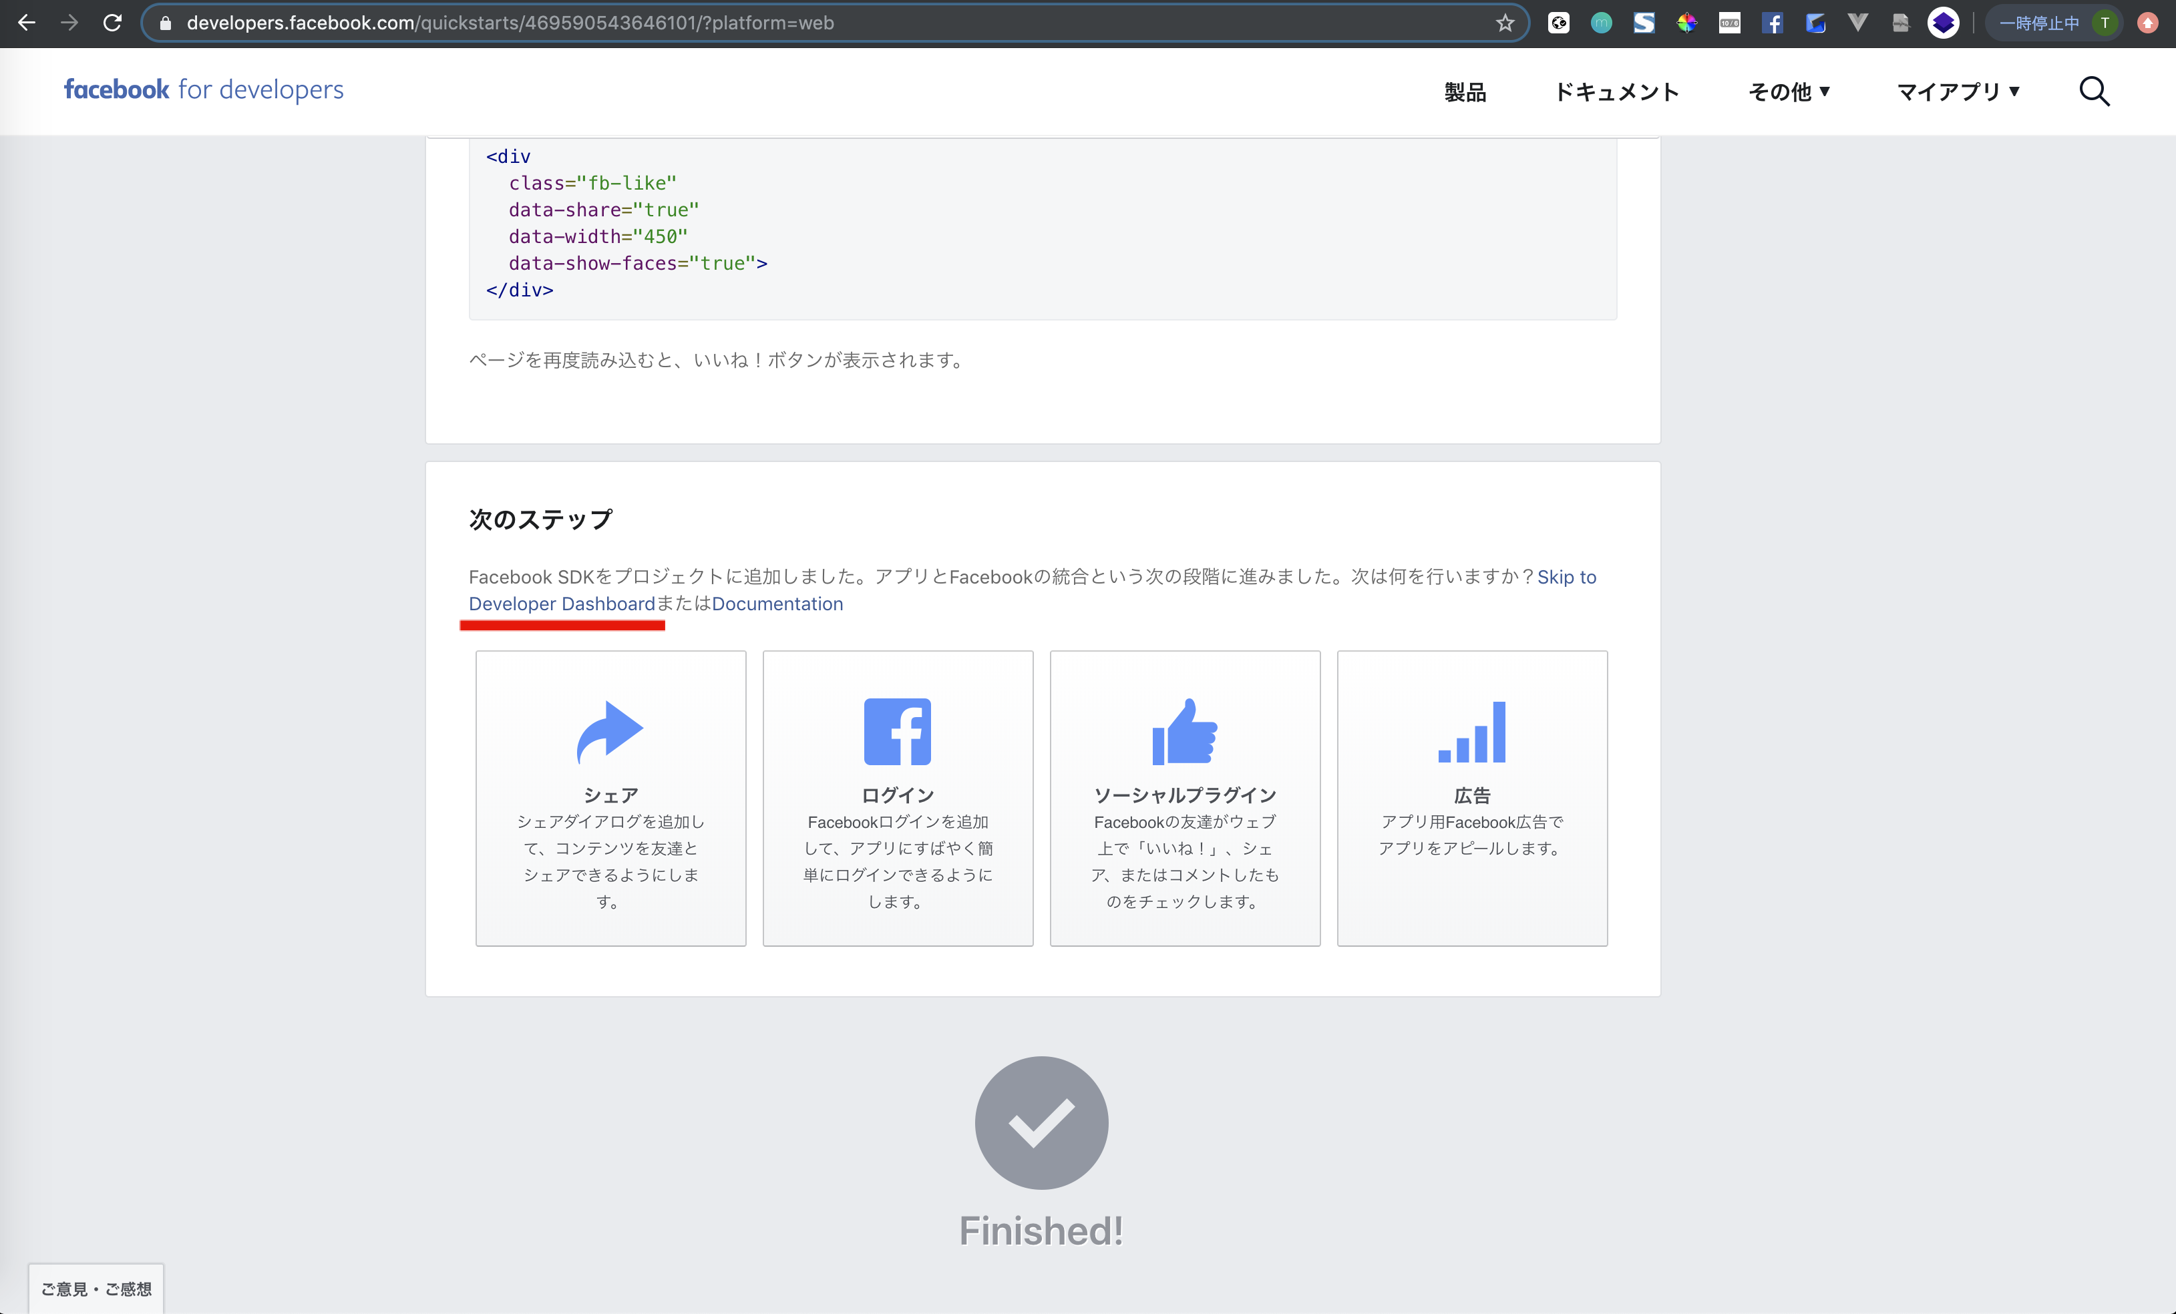The width and height of the screenshot is (2176, 1314).
Task: Click the grey Finished checkmark circle
Action: [1041, 1123]
